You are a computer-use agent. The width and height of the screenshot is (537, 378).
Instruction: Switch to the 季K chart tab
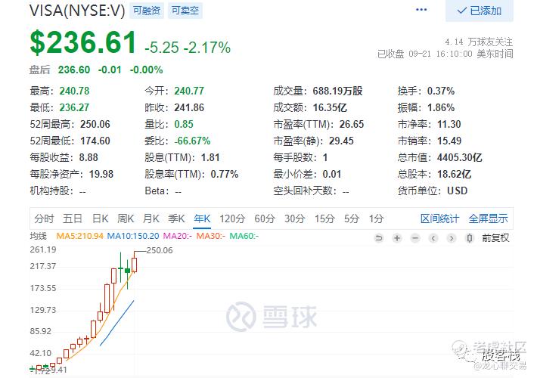176,218
